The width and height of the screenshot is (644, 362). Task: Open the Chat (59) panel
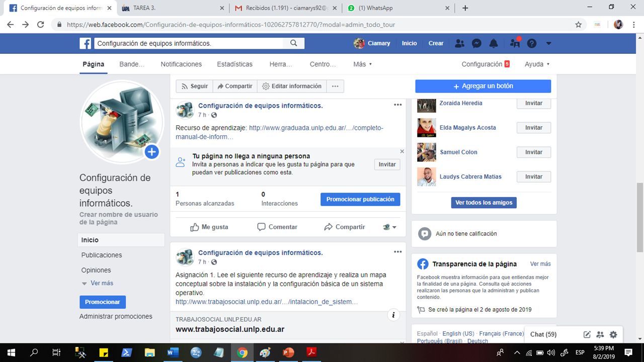tap(543, 334)
